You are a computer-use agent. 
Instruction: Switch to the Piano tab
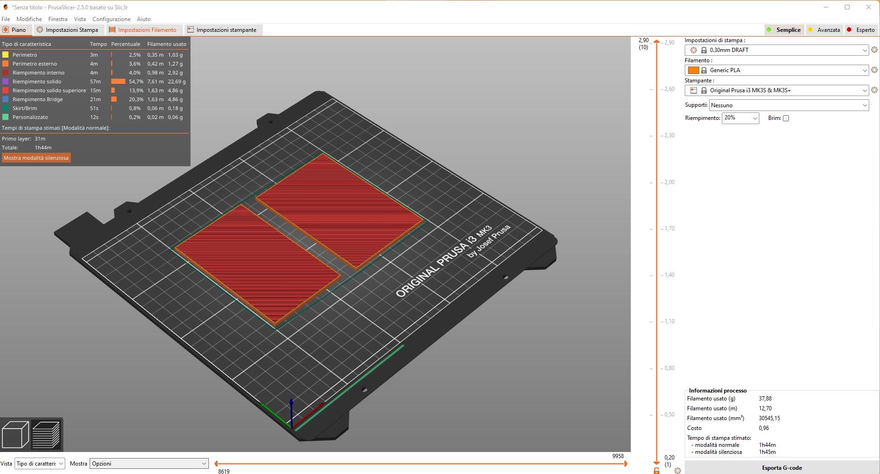tap(16, 30)
